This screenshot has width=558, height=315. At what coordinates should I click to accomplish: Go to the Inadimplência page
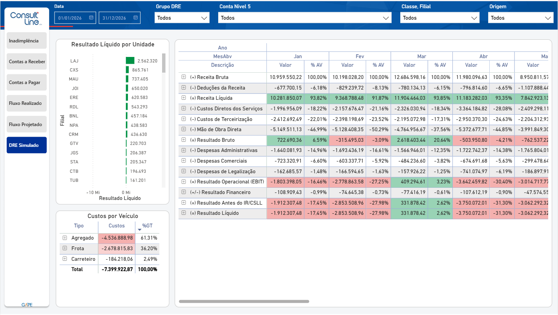[27, 40]
